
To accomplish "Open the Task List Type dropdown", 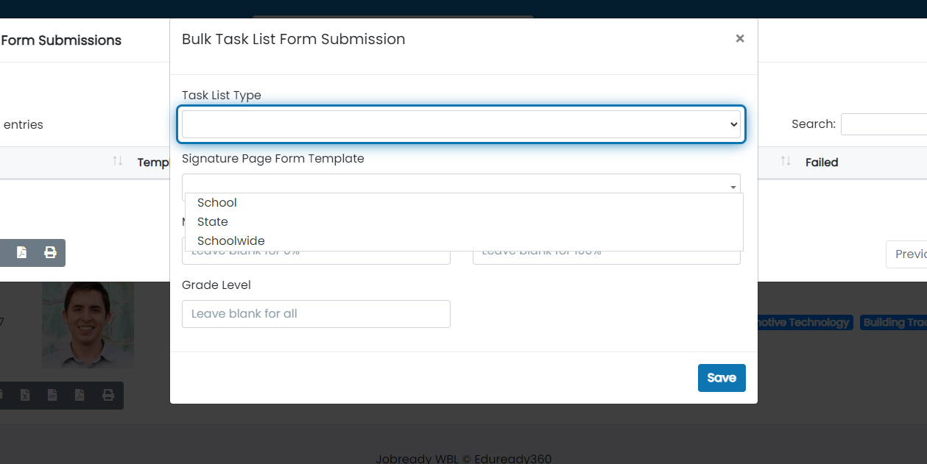I will tap(461, 124).
